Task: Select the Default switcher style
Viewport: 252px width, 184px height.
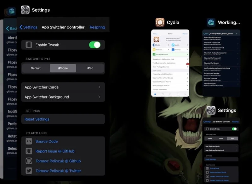Action: tap(36, 68)
